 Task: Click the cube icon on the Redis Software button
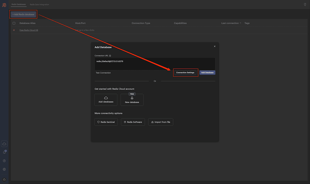coord(125,122)
